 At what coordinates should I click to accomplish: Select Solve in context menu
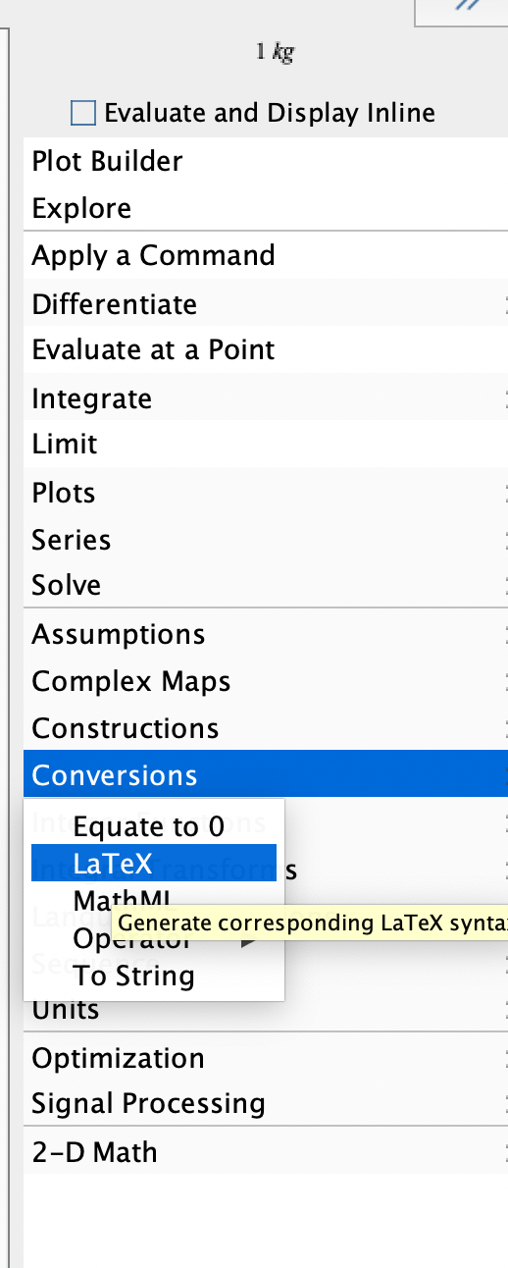coord(266,585)
